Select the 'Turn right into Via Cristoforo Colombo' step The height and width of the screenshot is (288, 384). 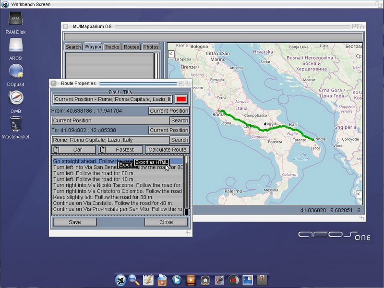tap(118, 191)
